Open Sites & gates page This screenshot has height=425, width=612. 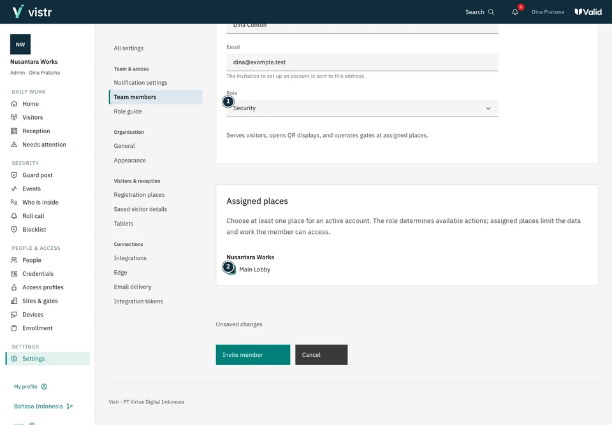40,301
